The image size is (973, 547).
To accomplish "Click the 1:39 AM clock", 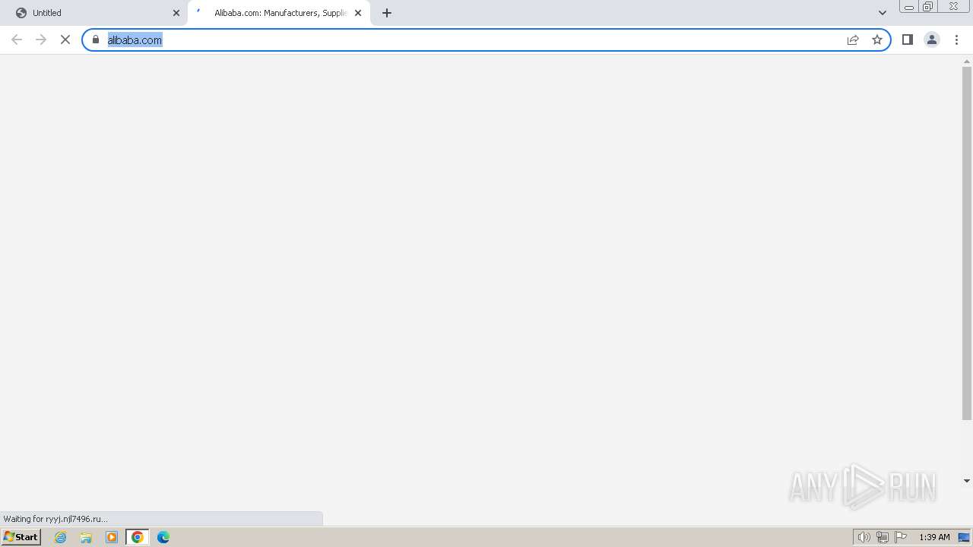I will pyautogui.click(x=934, y=537).
